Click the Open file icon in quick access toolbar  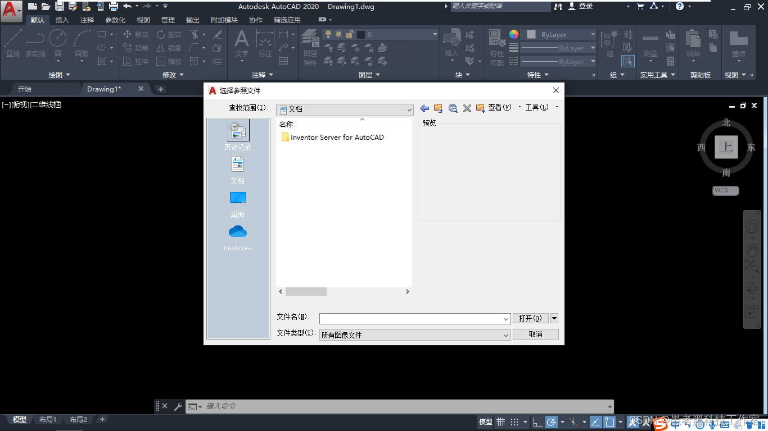tap(46, 6)
